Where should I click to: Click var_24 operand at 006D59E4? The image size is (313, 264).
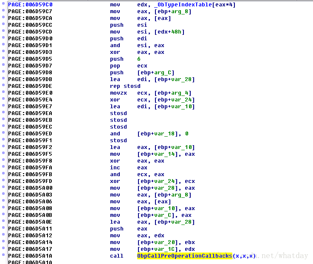[x=181, y=100]
